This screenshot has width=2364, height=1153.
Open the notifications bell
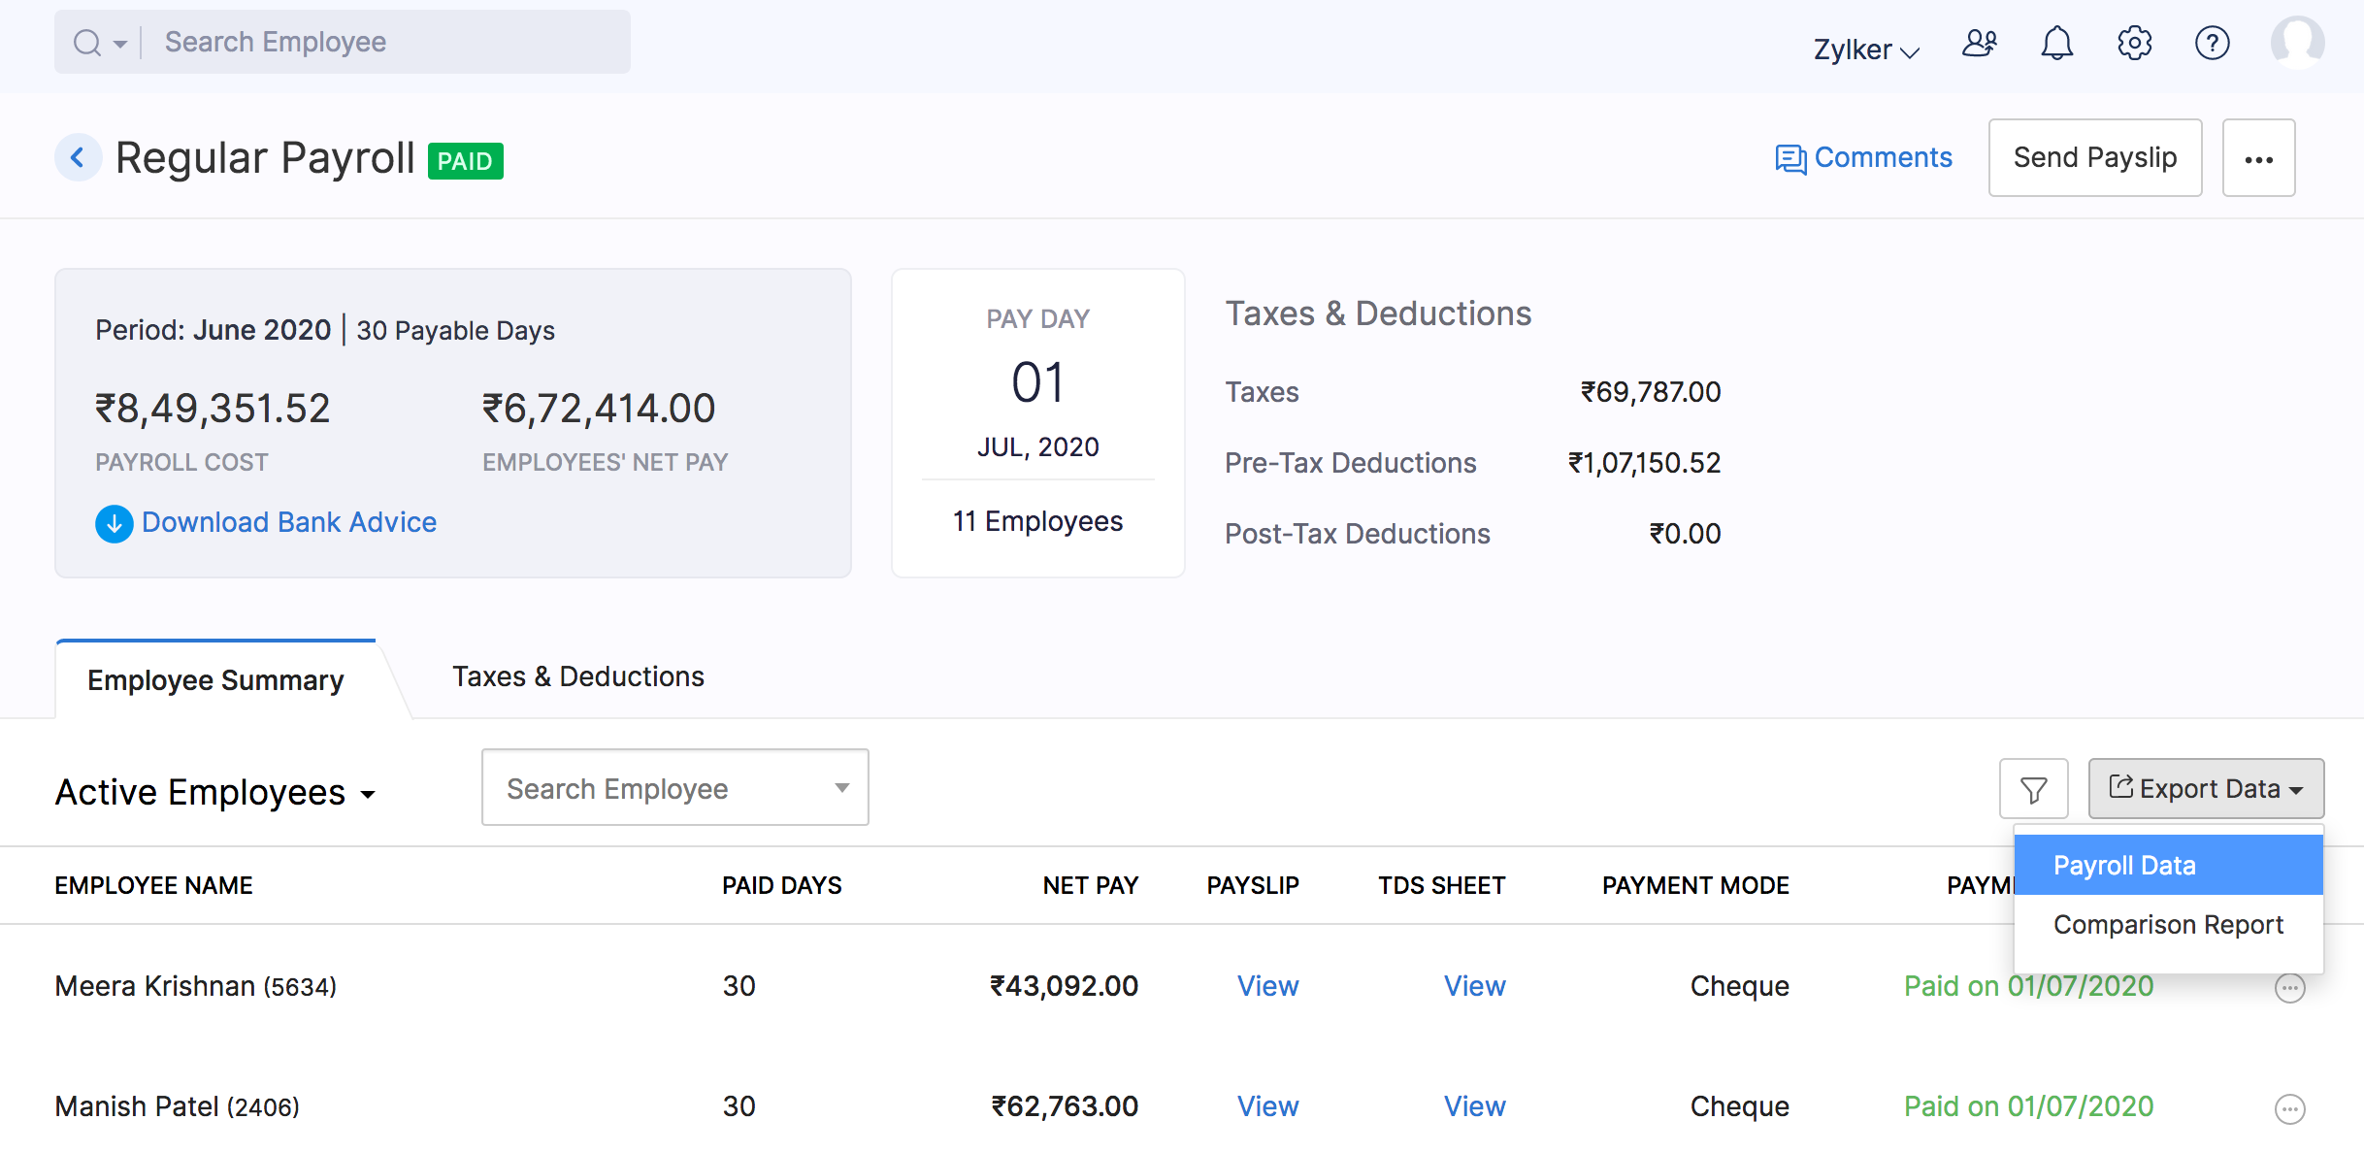[x=2056, y=44]
